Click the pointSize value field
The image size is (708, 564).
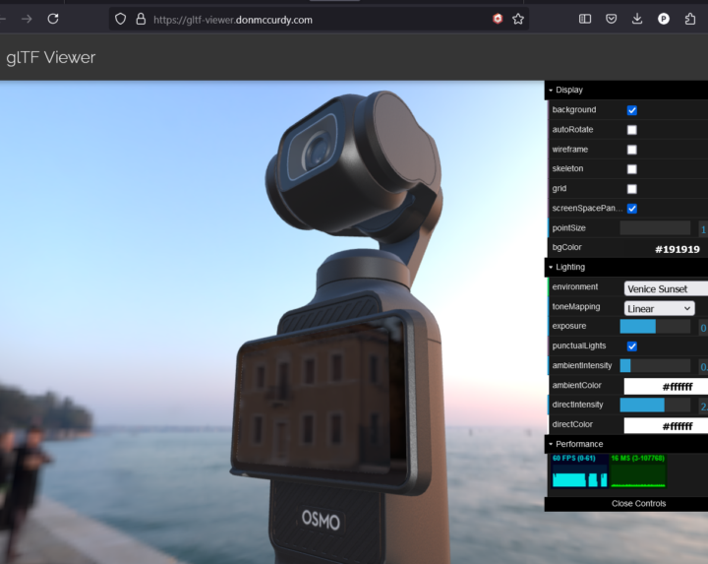pyautogui.click(x=703, y=229)
